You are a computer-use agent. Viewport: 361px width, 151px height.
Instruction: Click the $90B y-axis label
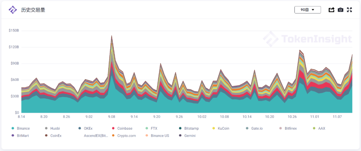[14, 64]
